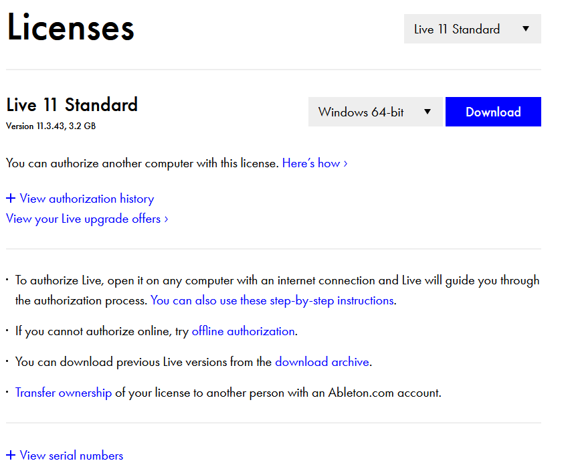Open the step-by-step instructions link

coord(272,300)
